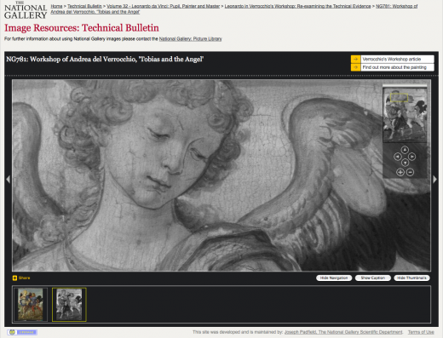Click arrow icon beside Verrocchio's Workshop article
The width and height of the screenshot is (443, 338).
point(355,59)
